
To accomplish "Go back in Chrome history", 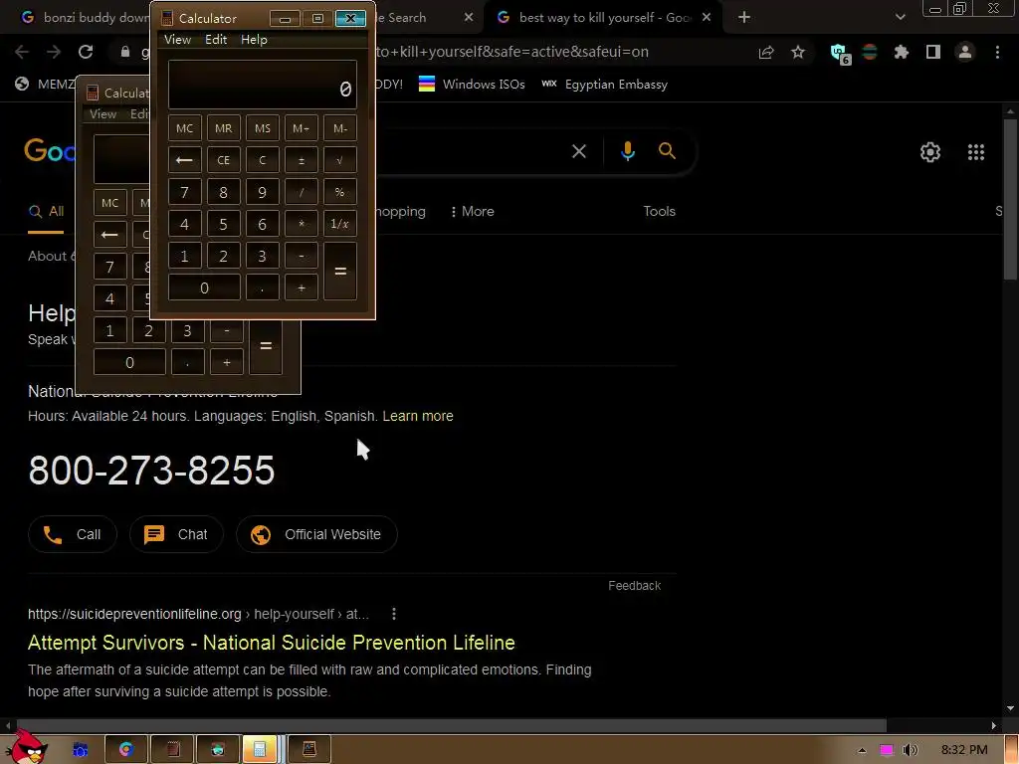I will coord(22,52).
